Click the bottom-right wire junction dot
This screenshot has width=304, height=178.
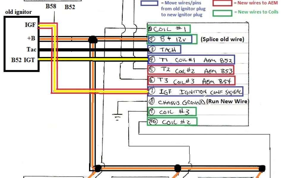tap(262, 168)
